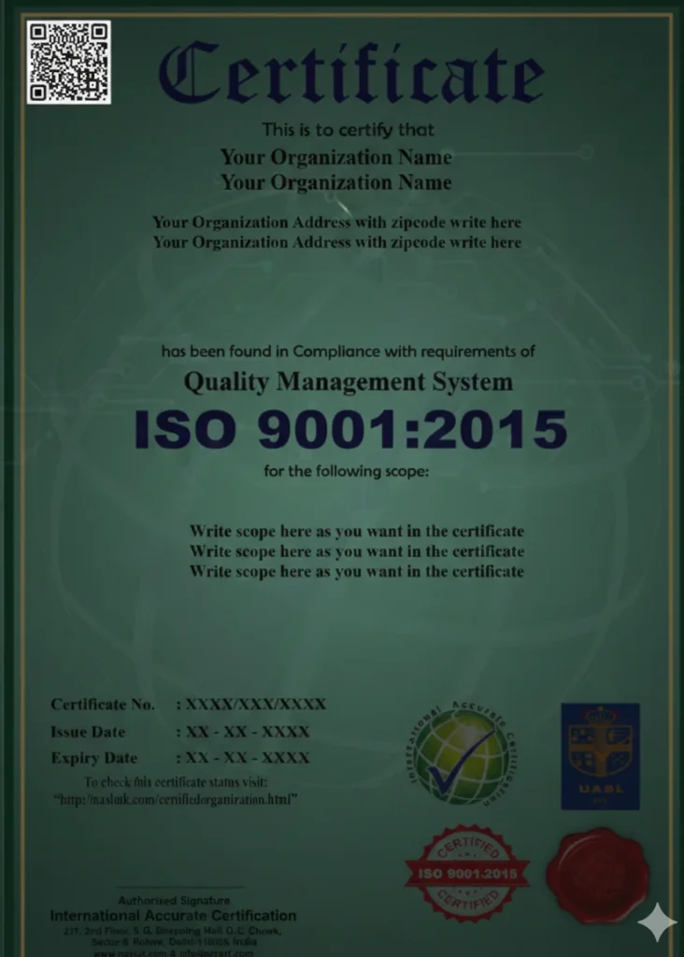Viewport: 684px width, 957px height.
Task: Click the Quality Management System text
Action: [x=348, y=382]
